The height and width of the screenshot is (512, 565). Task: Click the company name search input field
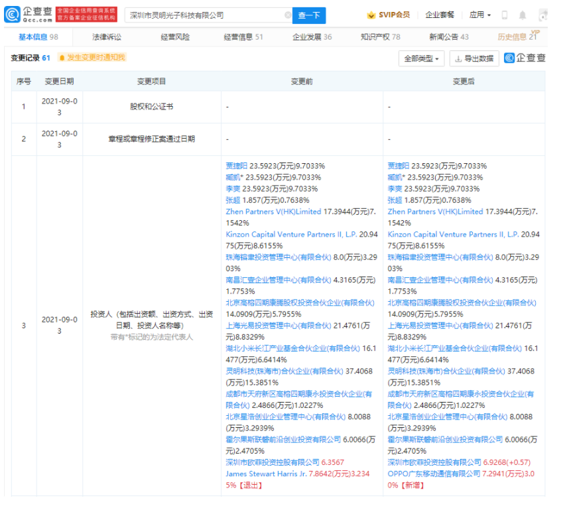click(204, 15)
